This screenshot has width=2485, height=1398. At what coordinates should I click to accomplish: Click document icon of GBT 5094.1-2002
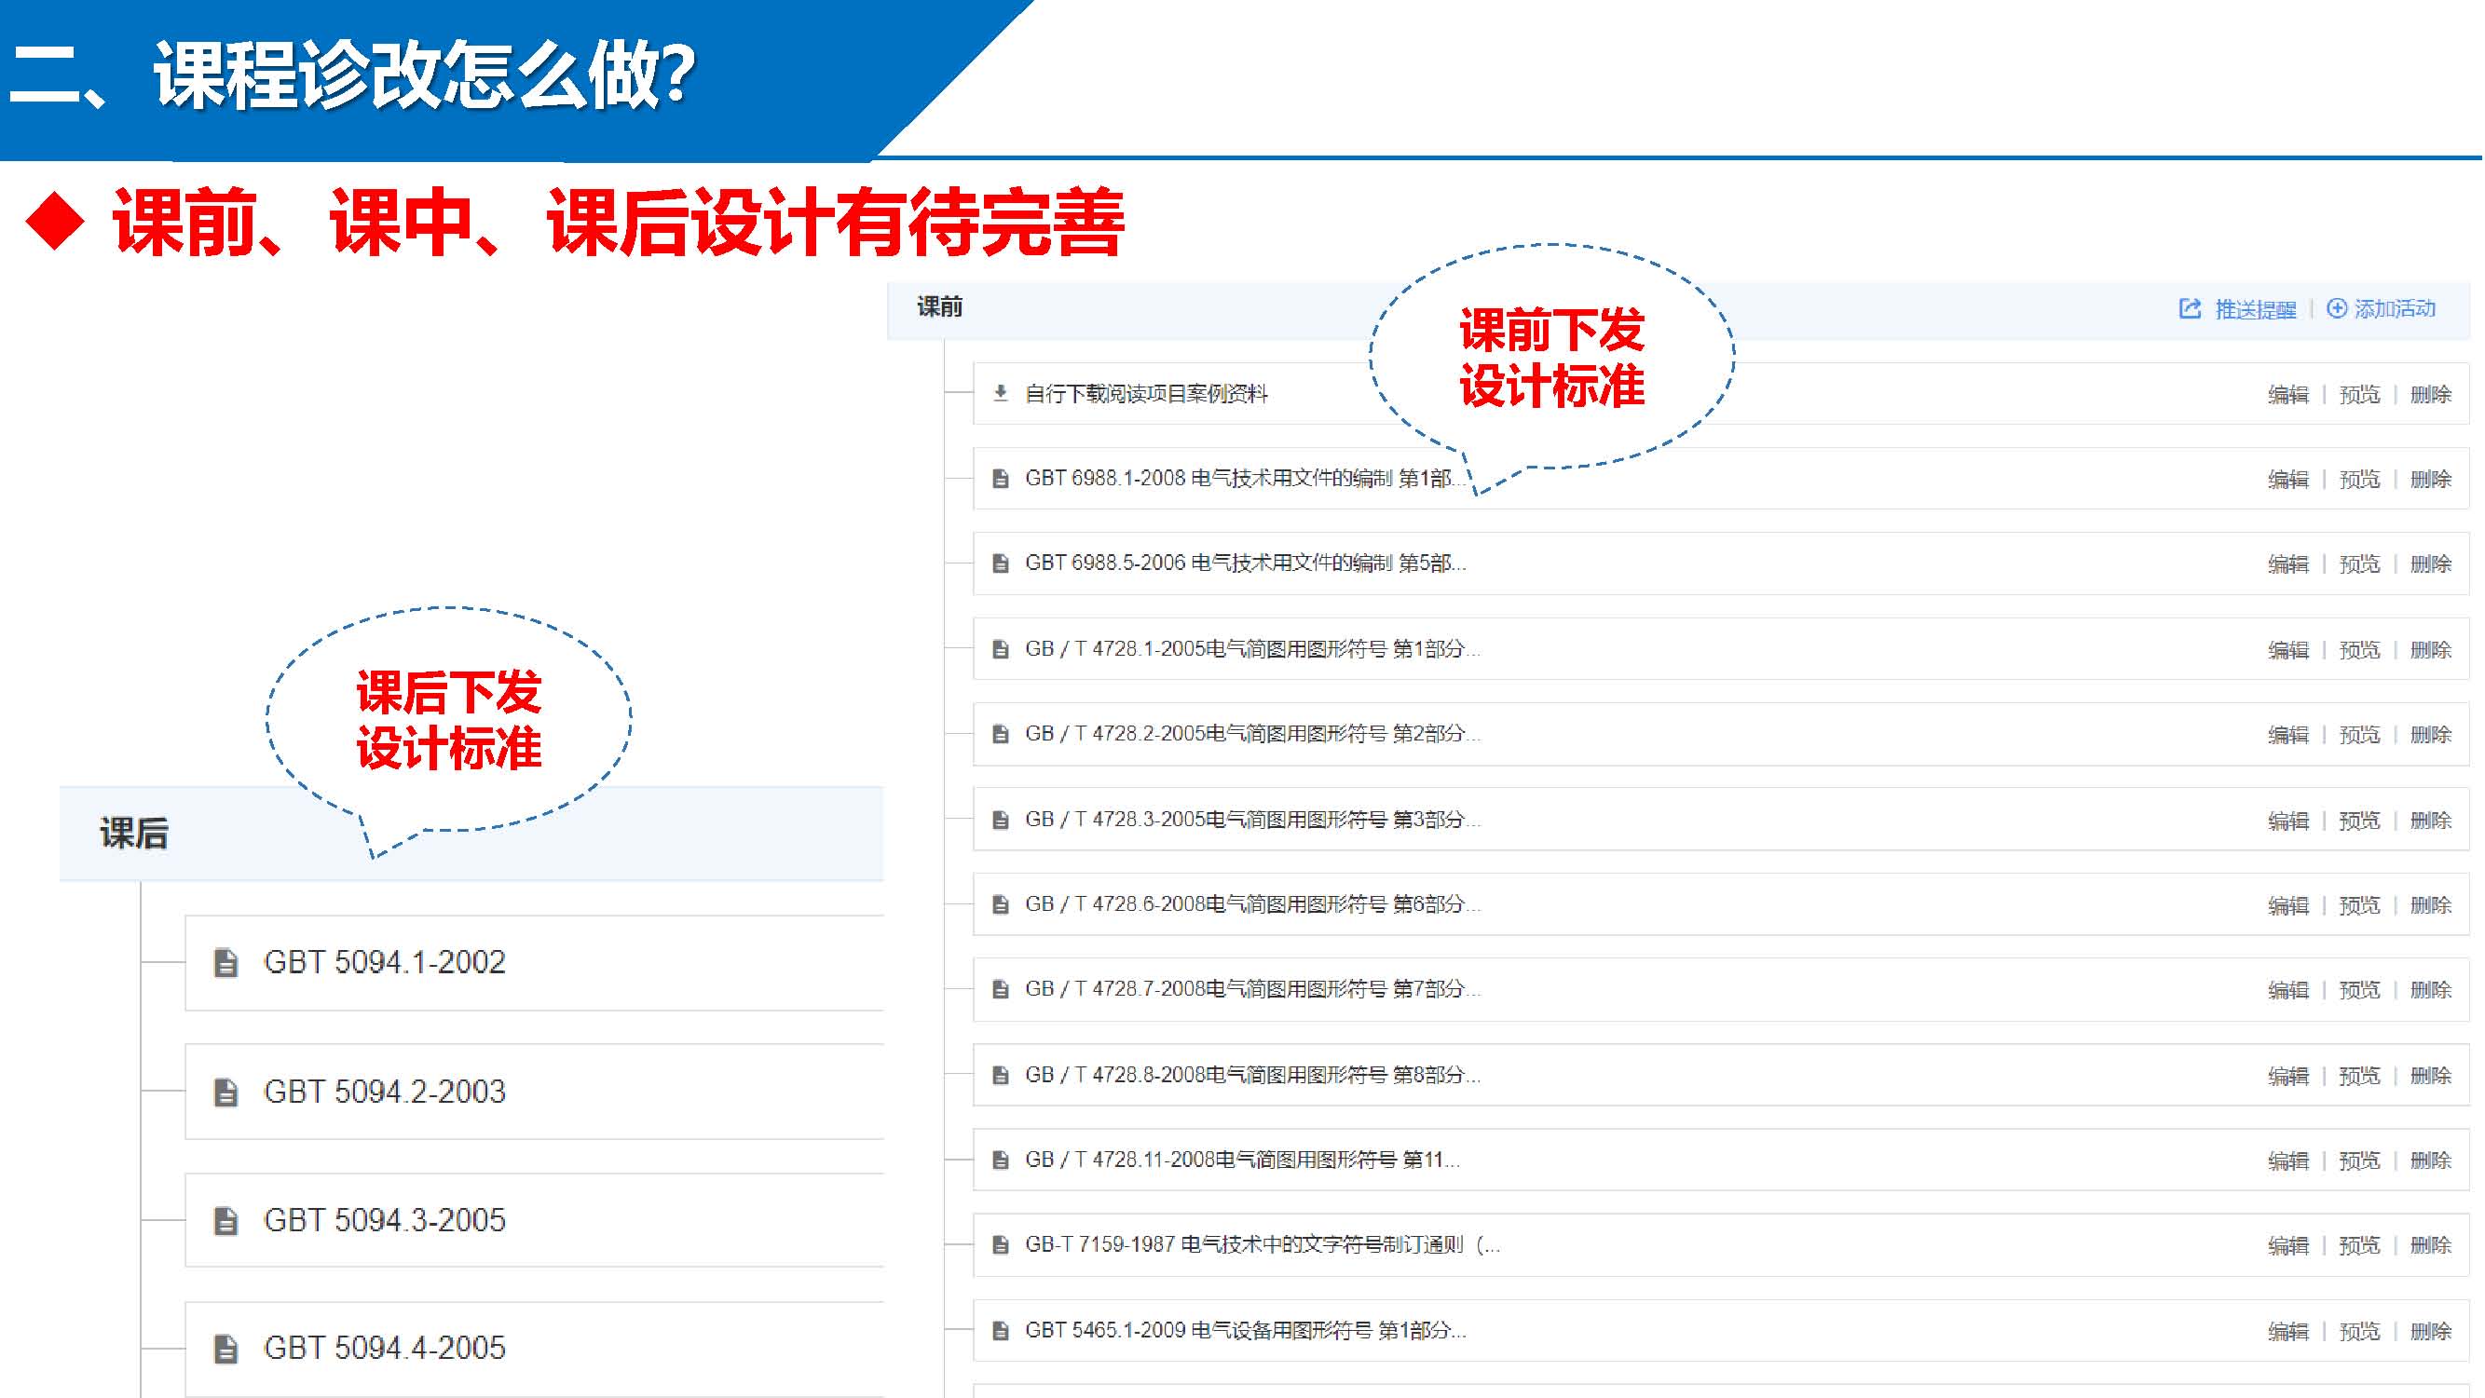point(225,962)
